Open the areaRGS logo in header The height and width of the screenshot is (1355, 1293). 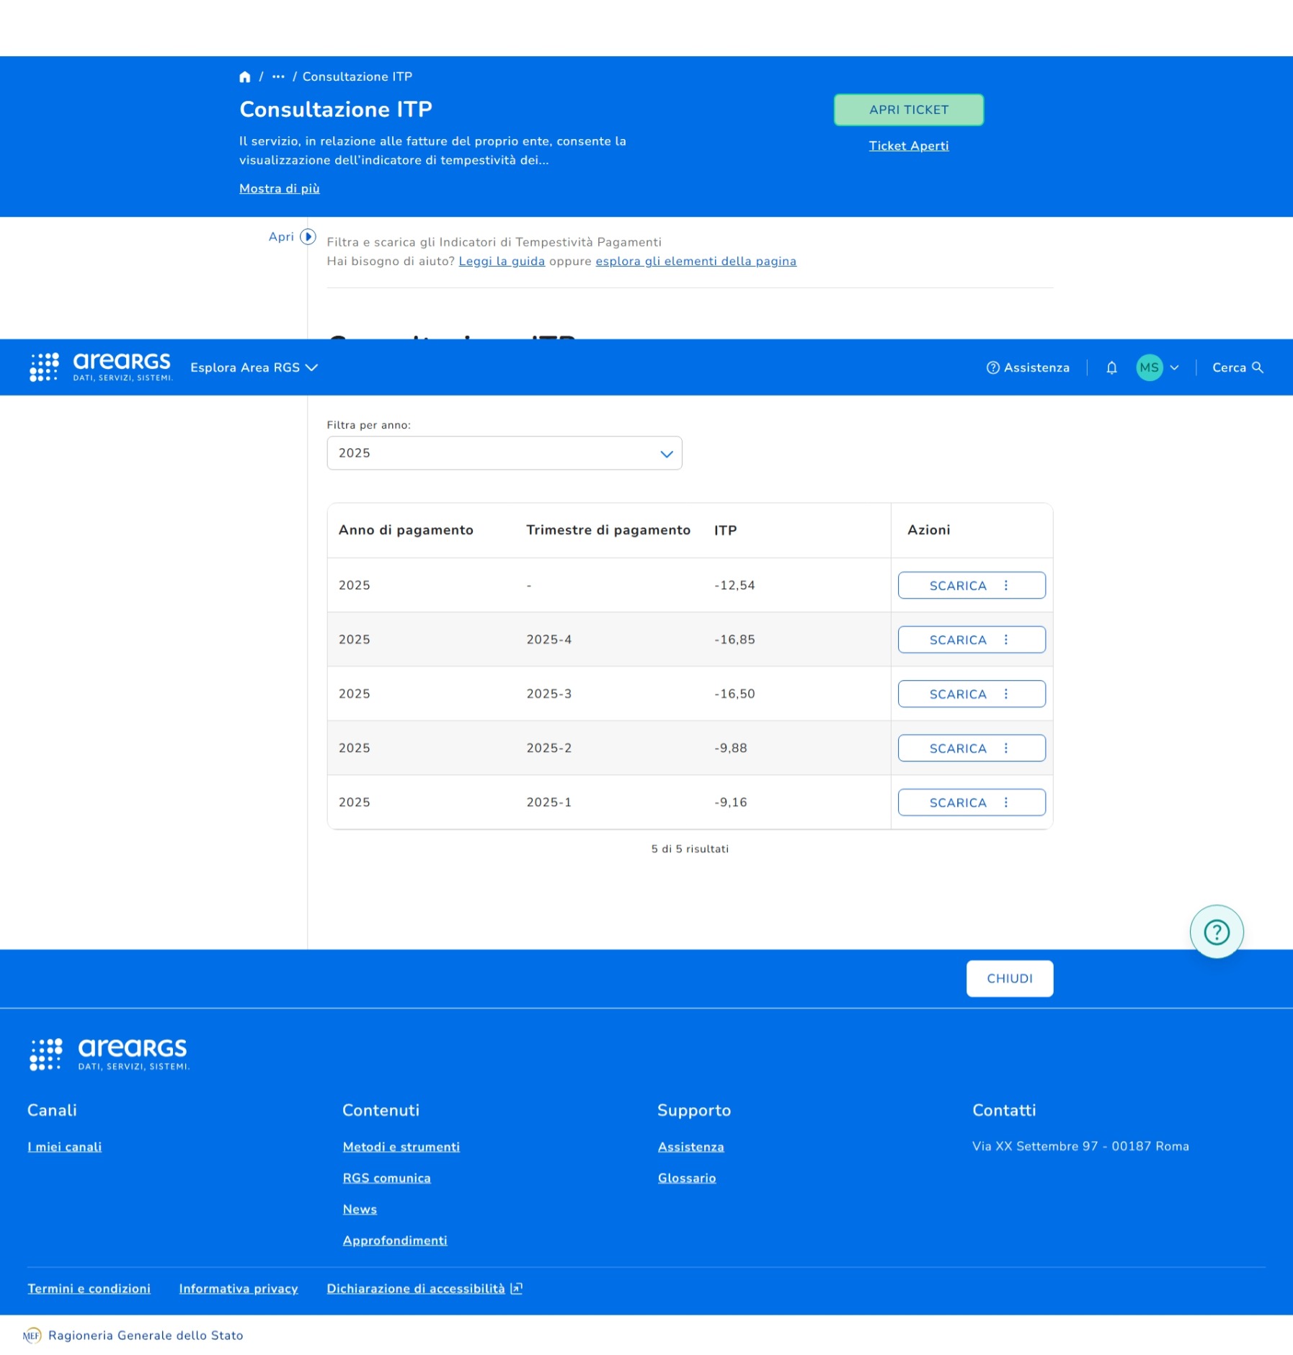pyautogui.click(x=101, y=367)
